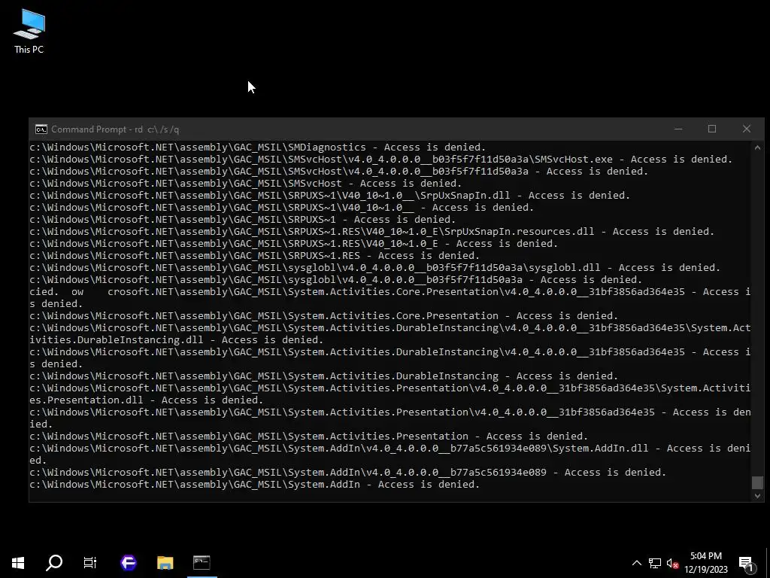Open muted volume tray icon
This screenshot has height=578, width=770.
tap(673, 563)
